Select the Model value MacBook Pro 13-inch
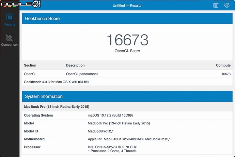 [119, 123]
